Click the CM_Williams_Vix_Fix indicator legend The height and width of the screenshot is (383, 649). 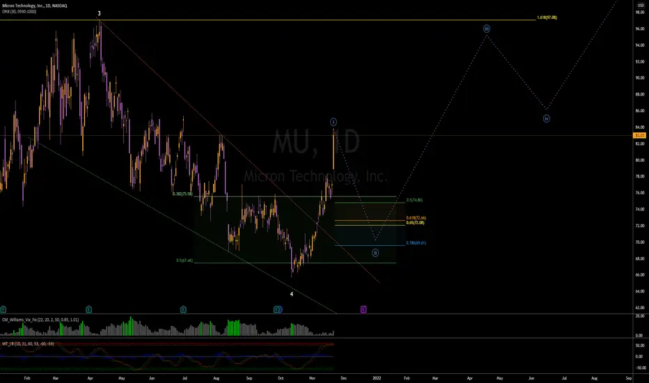pos(40,320)
